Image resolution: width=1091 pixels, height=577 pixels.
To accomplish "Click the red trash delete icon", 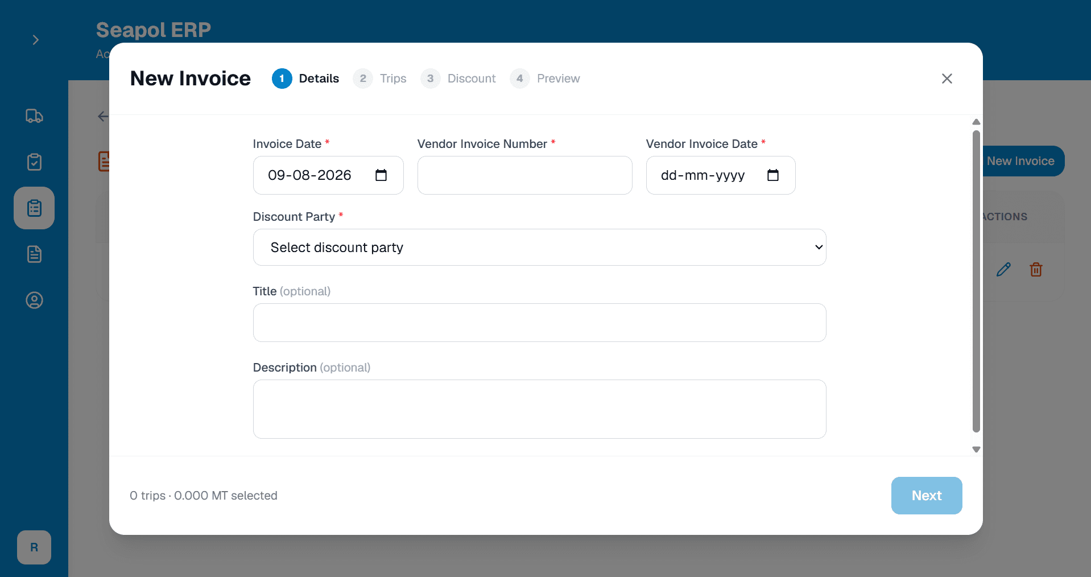I will click(1036, 270).
